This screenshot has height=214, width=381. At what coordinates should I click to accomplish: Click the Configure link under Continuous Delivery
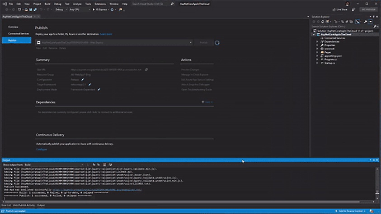42,149
